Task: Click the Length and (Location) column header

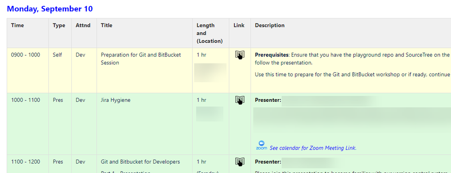Action: point(209,33)
